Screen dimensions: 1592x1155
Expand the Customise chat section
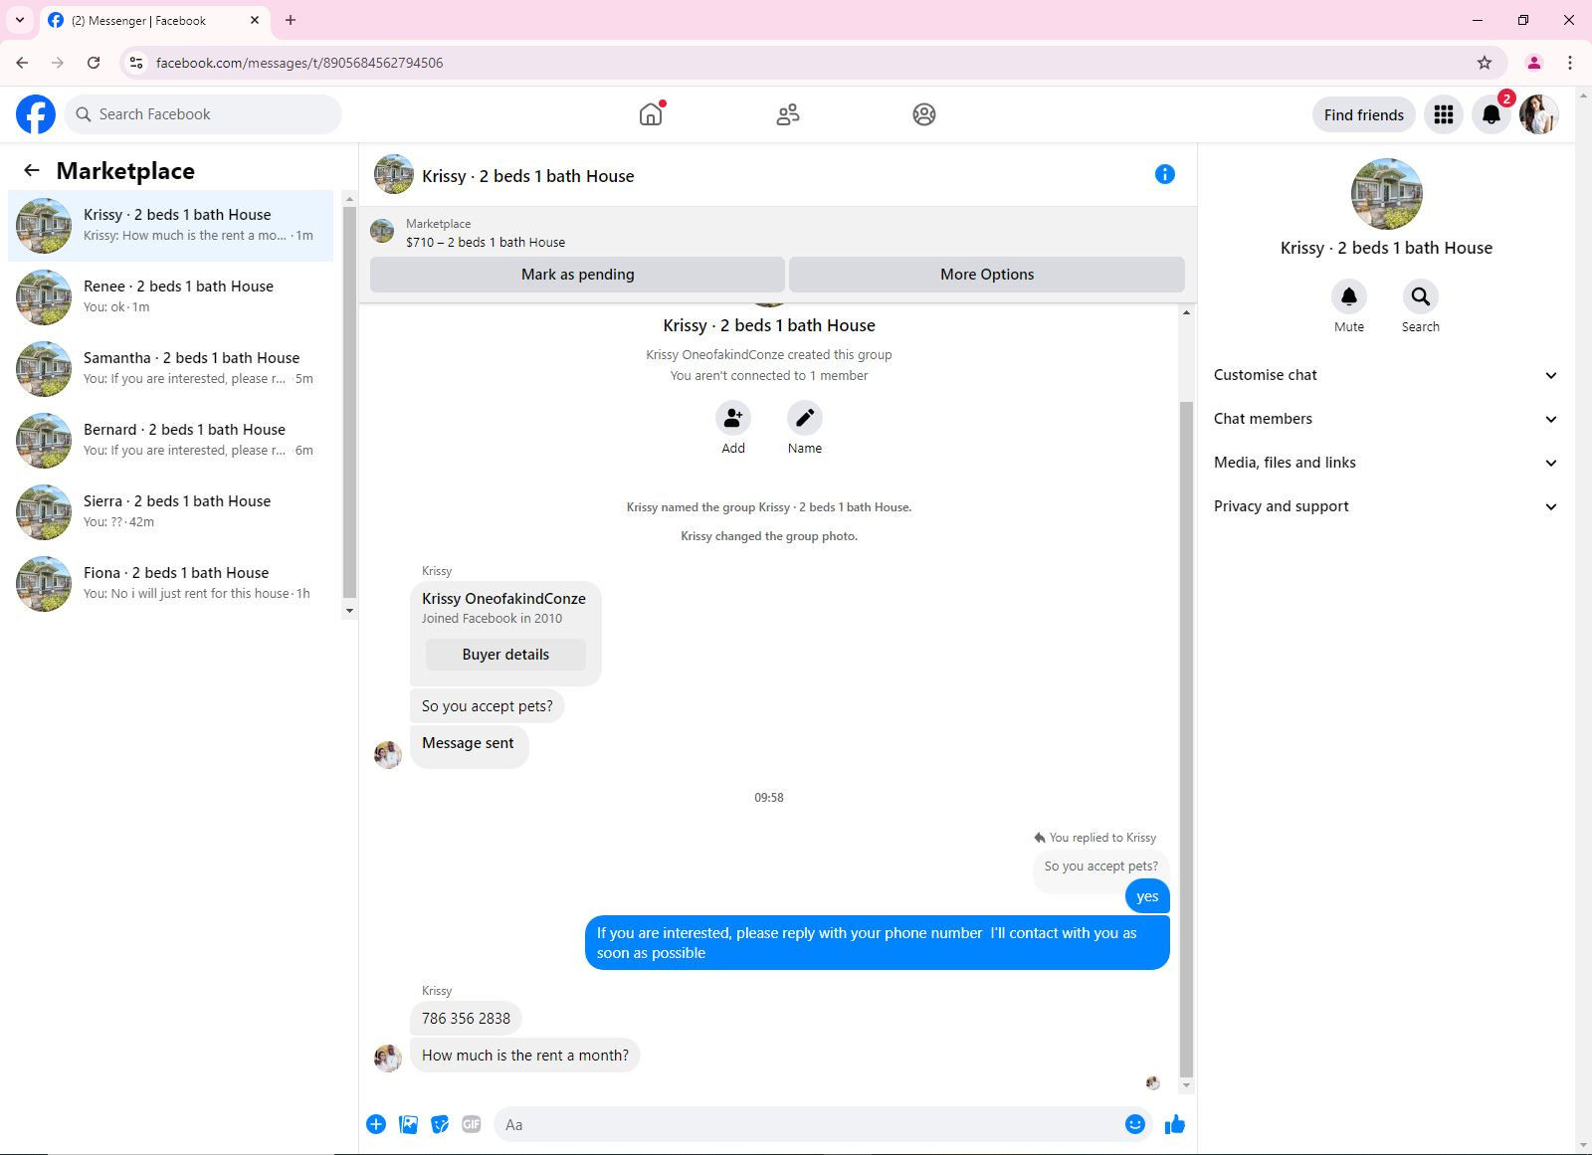pyautogui.click(x=1386, y=375)
